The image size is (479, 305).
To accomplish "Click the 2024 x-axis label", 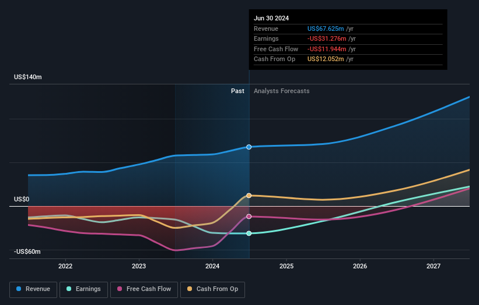I will coord(212,266).
